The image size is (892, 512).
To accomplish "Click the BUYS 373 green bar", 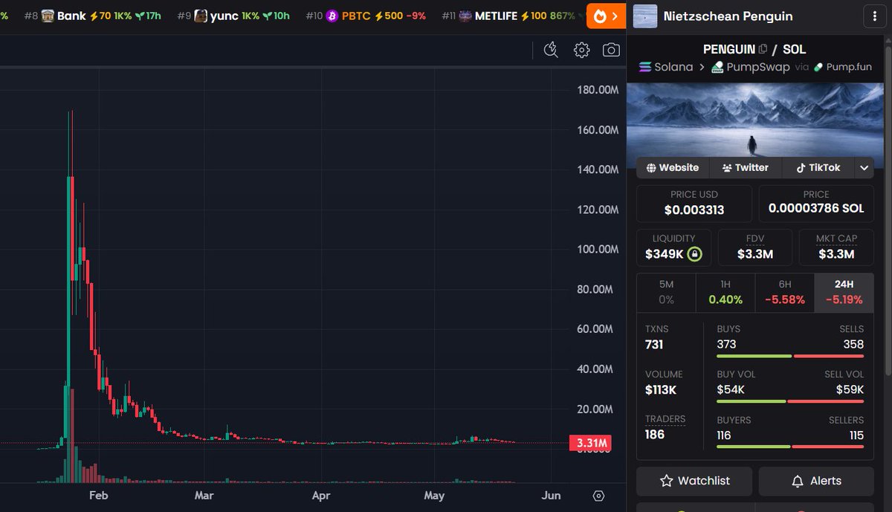I will (754, 356).
